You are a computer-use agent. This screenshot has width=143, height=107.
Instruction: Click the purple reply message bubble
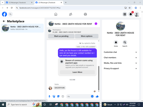click(x=78, y=53)
